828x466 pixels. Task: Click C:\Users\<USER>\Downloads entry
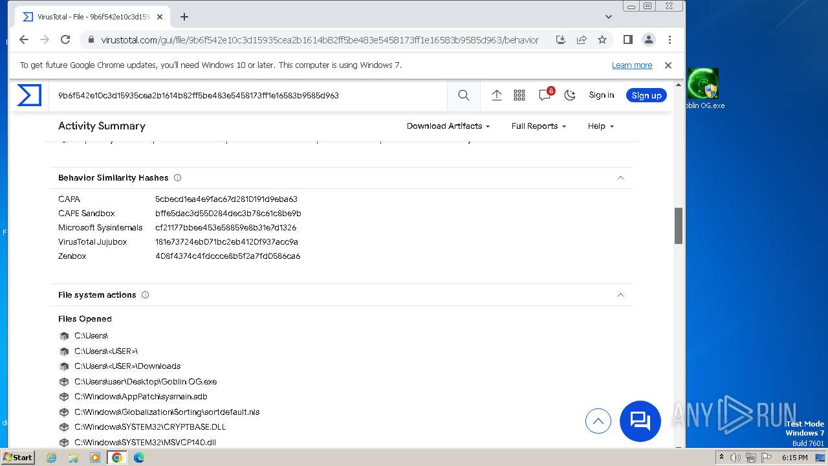point(127,366)
